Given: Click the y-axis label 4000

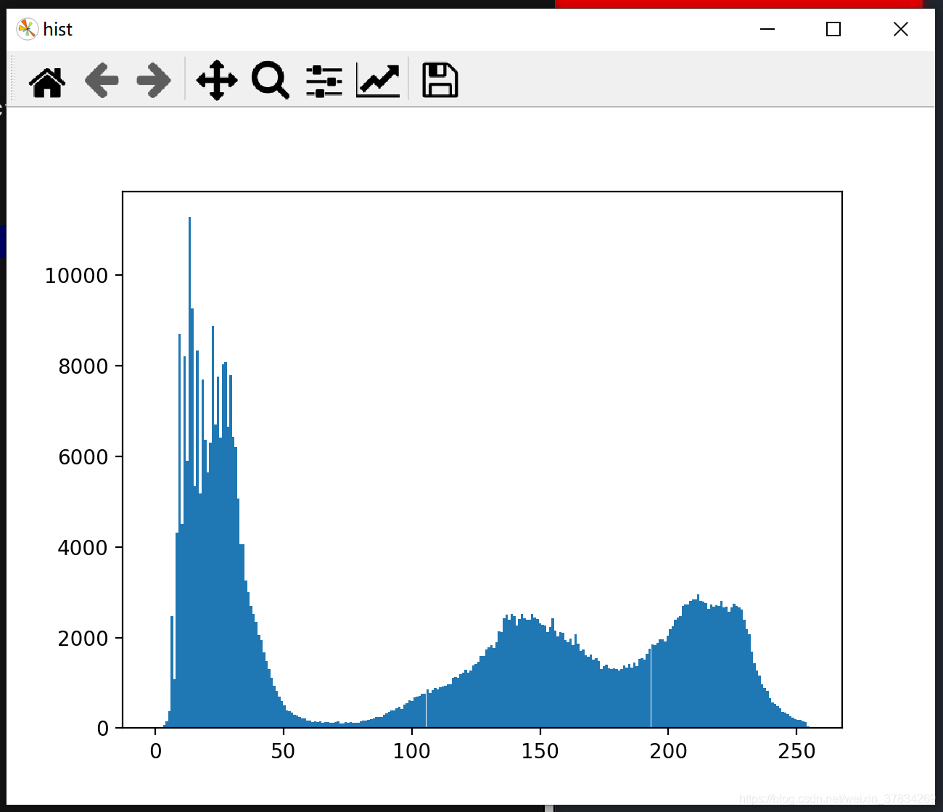Looking at the screenshot, I should pyautogui.click(x=83, y=548).
